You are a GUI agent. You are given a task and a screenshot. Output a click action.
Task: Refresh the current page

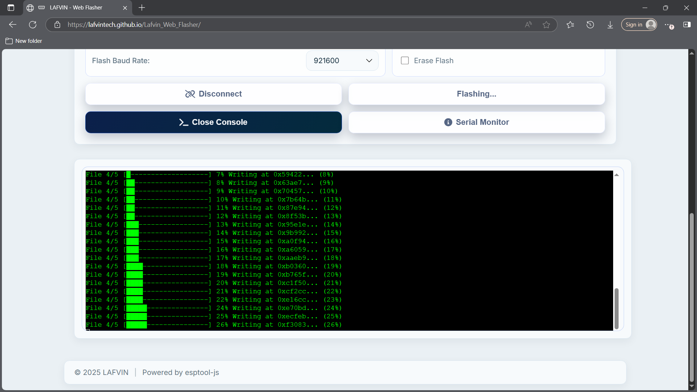click(x=33, y=25)
